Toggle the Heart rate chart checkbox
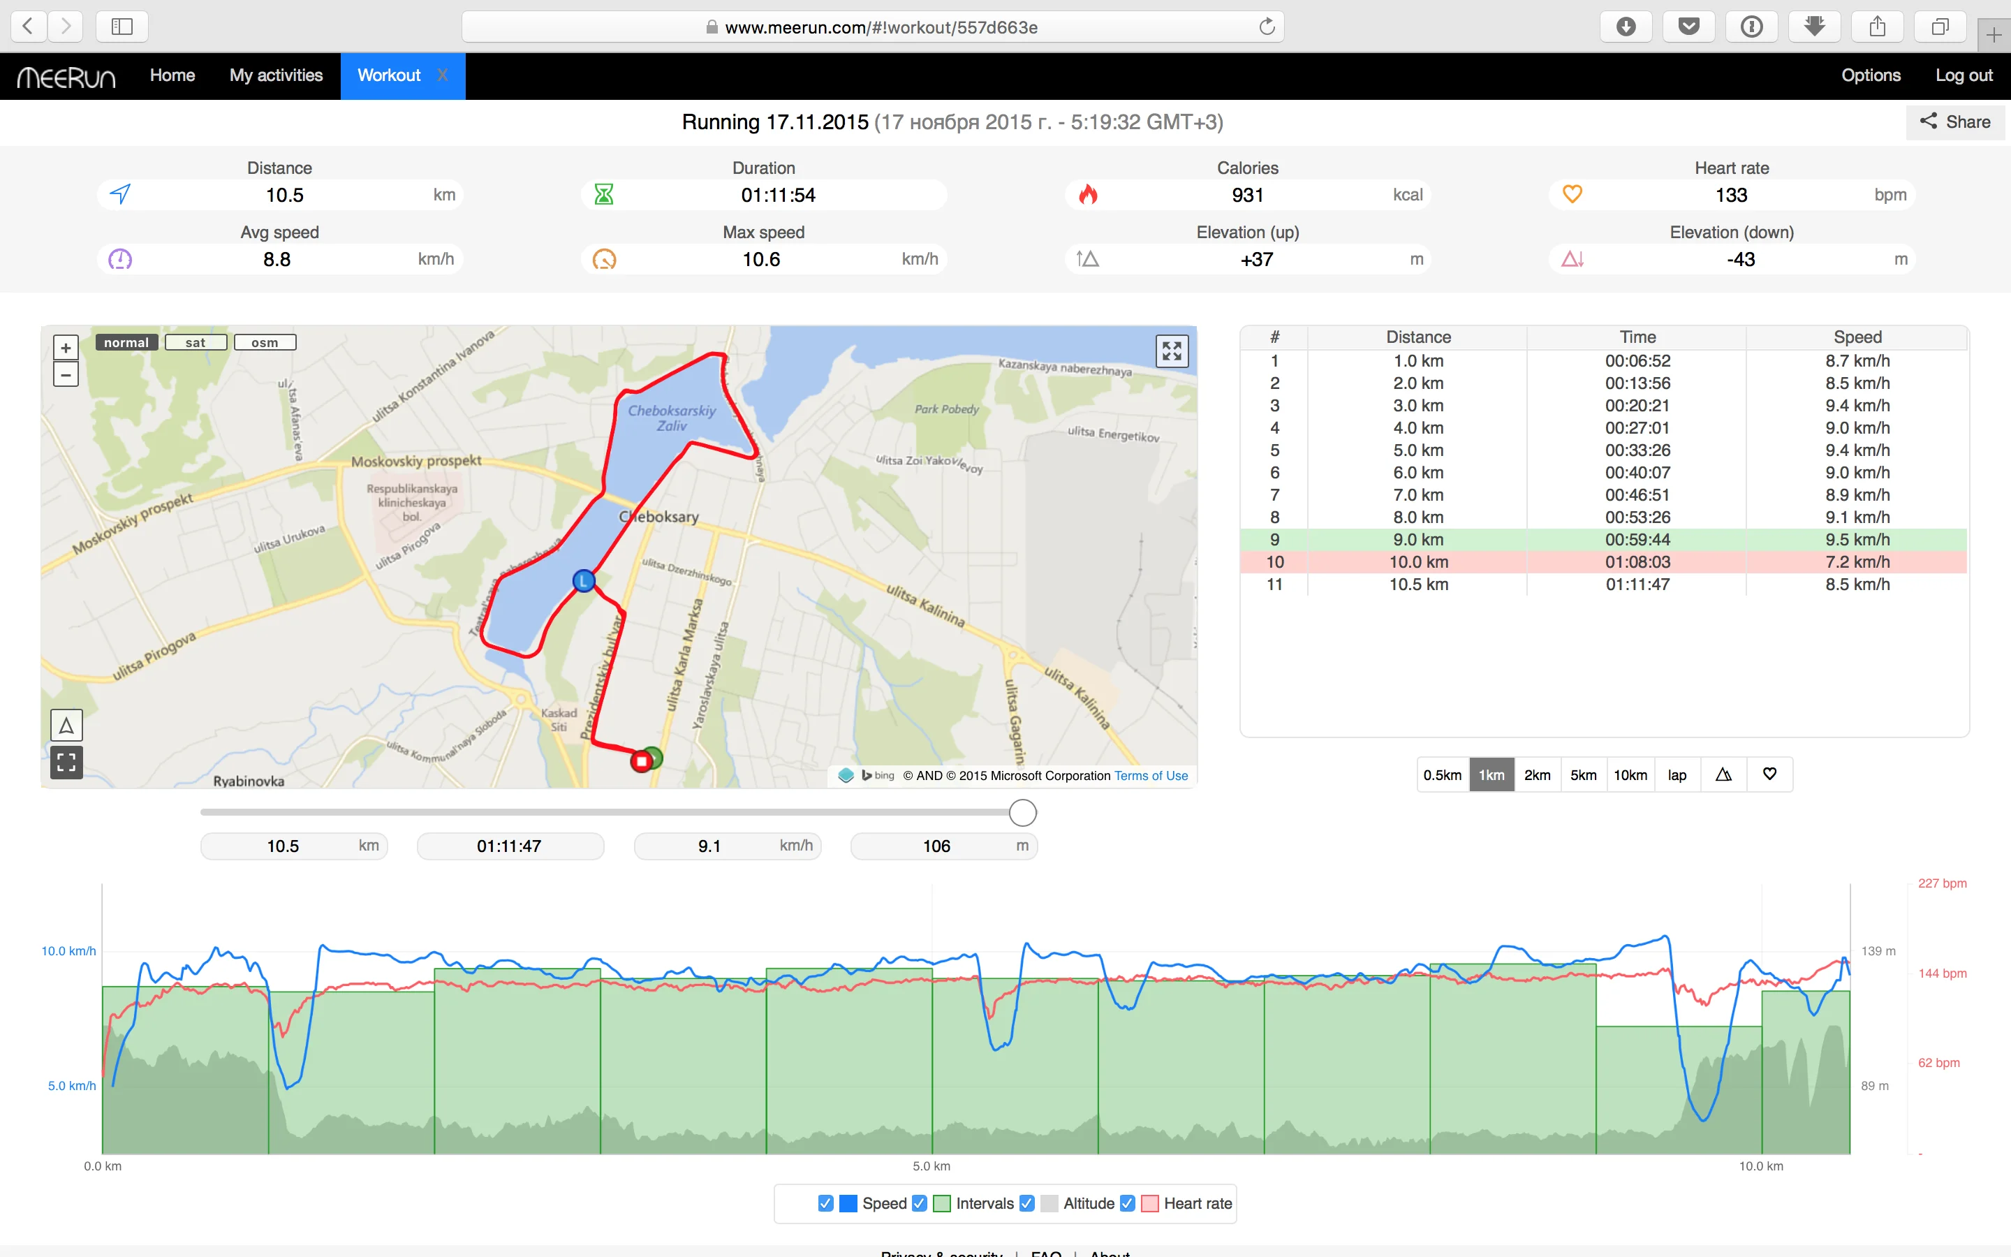This screenshot has height=1257, width=2011. click(x=1128, y=1203)
